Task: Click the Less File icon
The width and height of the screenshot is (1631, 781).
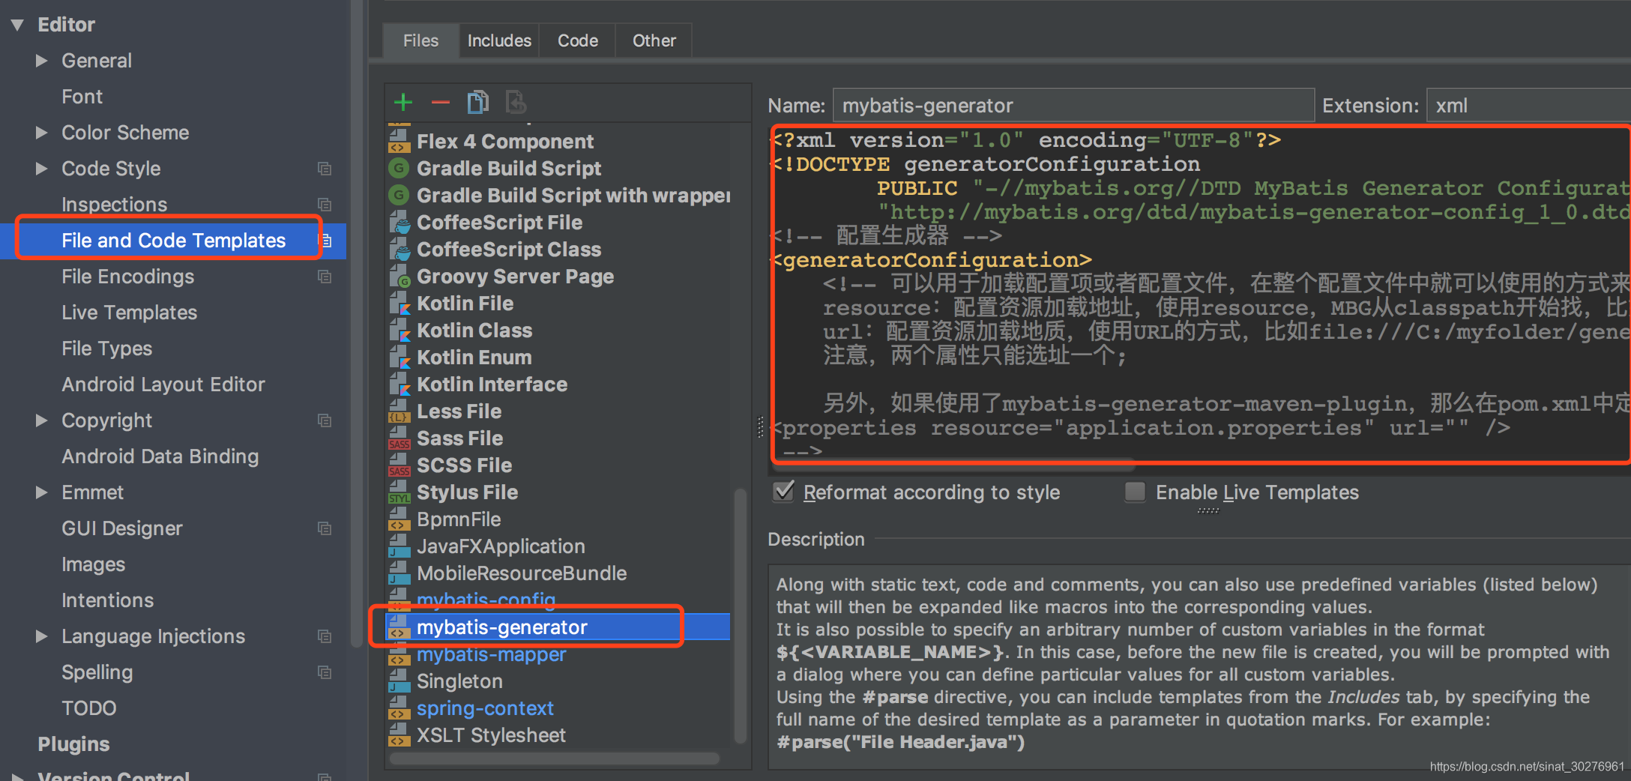Action: click(399, 411)
